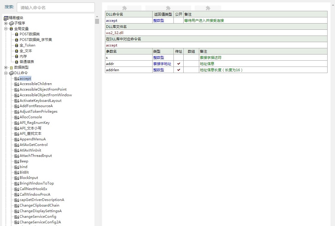
Task: Select AdjustTokenPrivileges in the tree
Action: [x=38, y=111]
